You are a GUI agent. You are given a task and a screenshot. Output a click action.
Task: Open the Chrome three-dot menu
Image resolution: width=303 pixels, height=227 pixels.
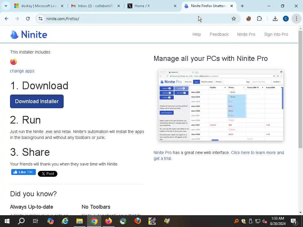296,19
